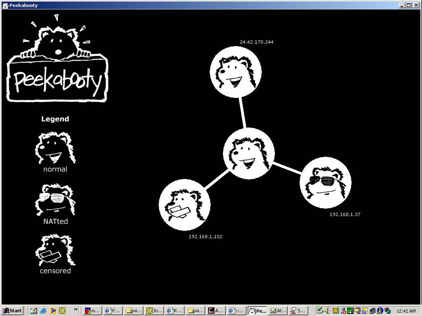
Task: Click the 24.42.170.244 IP label
Action: coord(256,42)
